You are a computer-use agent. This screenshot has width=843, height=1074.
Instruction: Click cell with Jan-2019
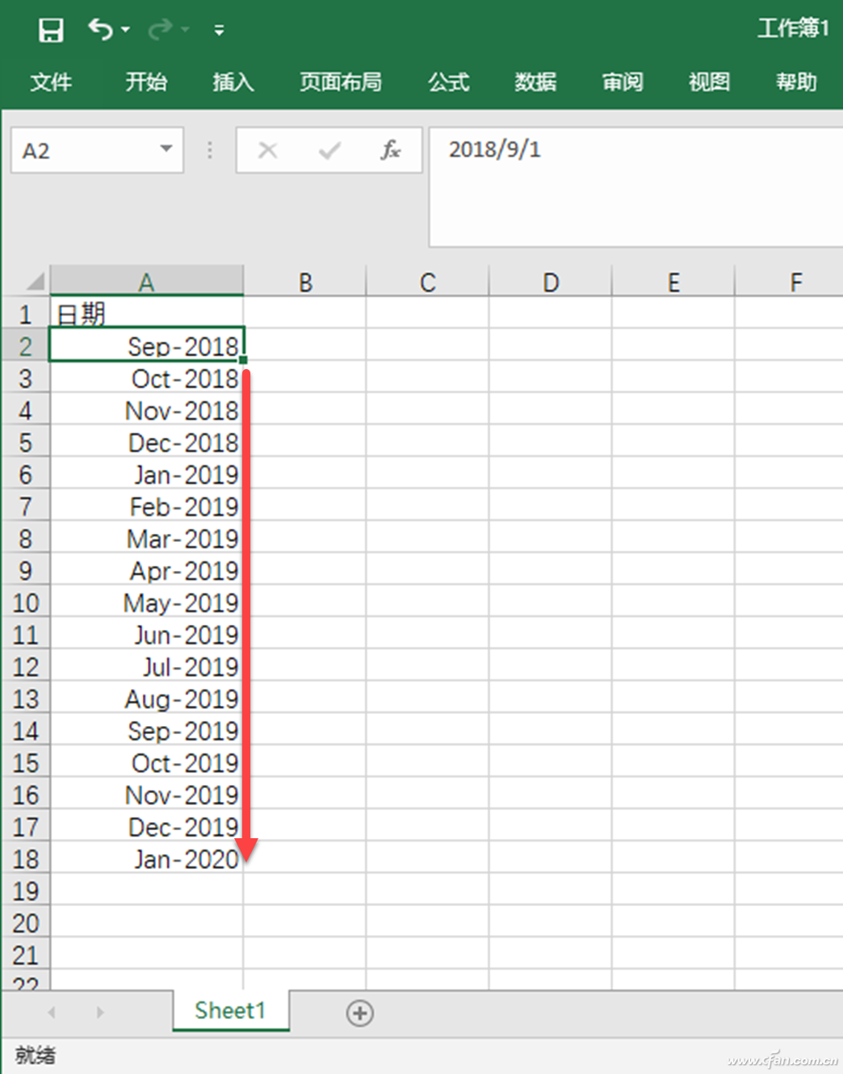pos(146,474)
